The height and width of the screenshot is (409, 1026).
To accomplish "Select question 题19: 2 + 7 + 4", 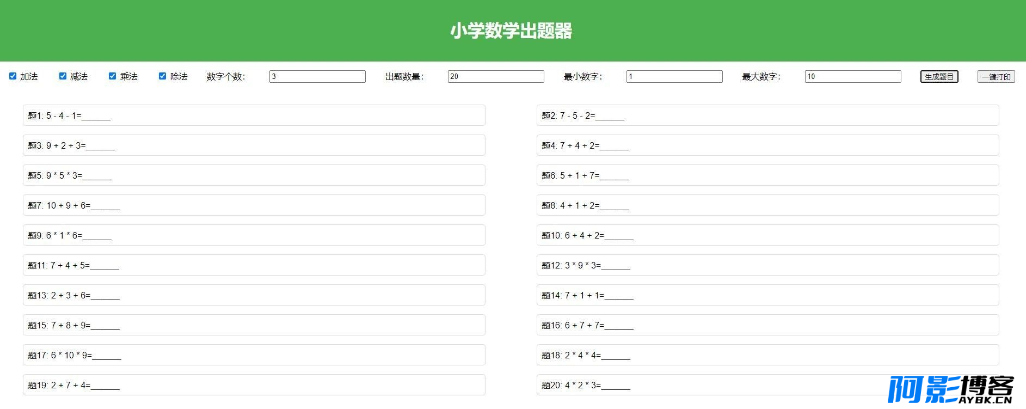I will click(x=254, y=385).
